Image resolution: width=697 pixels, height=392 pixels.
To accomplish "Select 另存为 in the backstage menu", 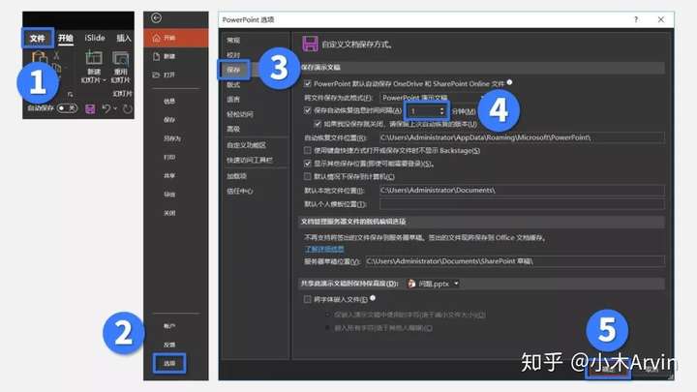I will [172, 138].
